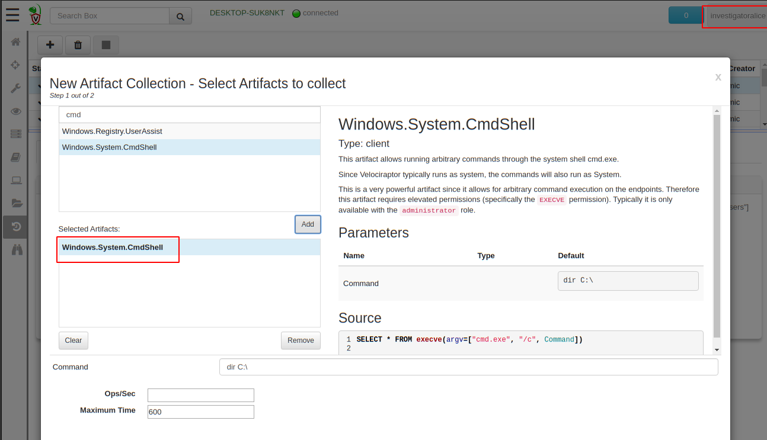This screenshot has width=767, height=440.
Task: Click the Add button
Action: [308, 224]
